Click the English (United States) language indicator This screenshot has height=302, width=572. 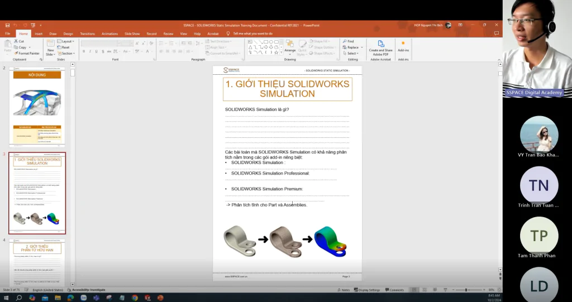pos(48,290)
